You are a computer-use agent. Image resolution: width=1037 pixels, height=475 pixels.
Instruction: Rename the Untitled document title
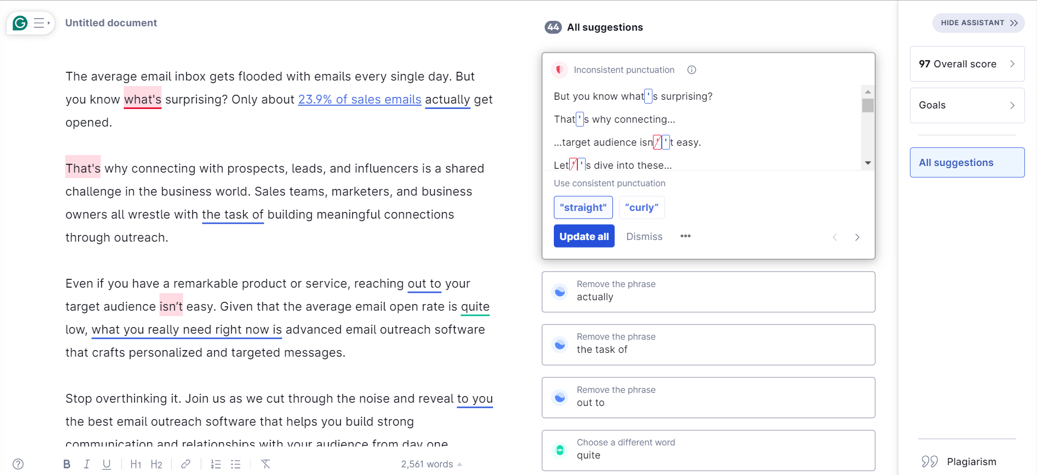pos(111,22)
